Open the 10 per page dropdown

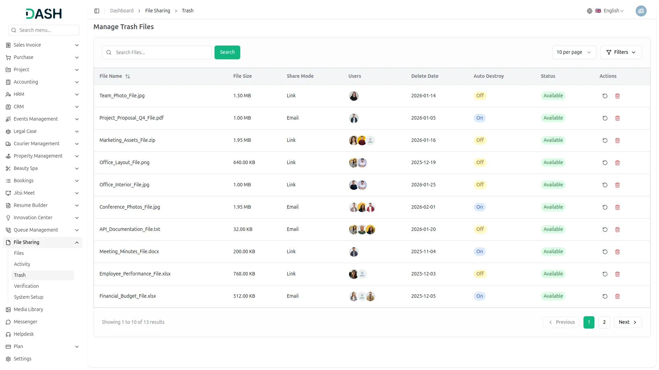point(574,52)
